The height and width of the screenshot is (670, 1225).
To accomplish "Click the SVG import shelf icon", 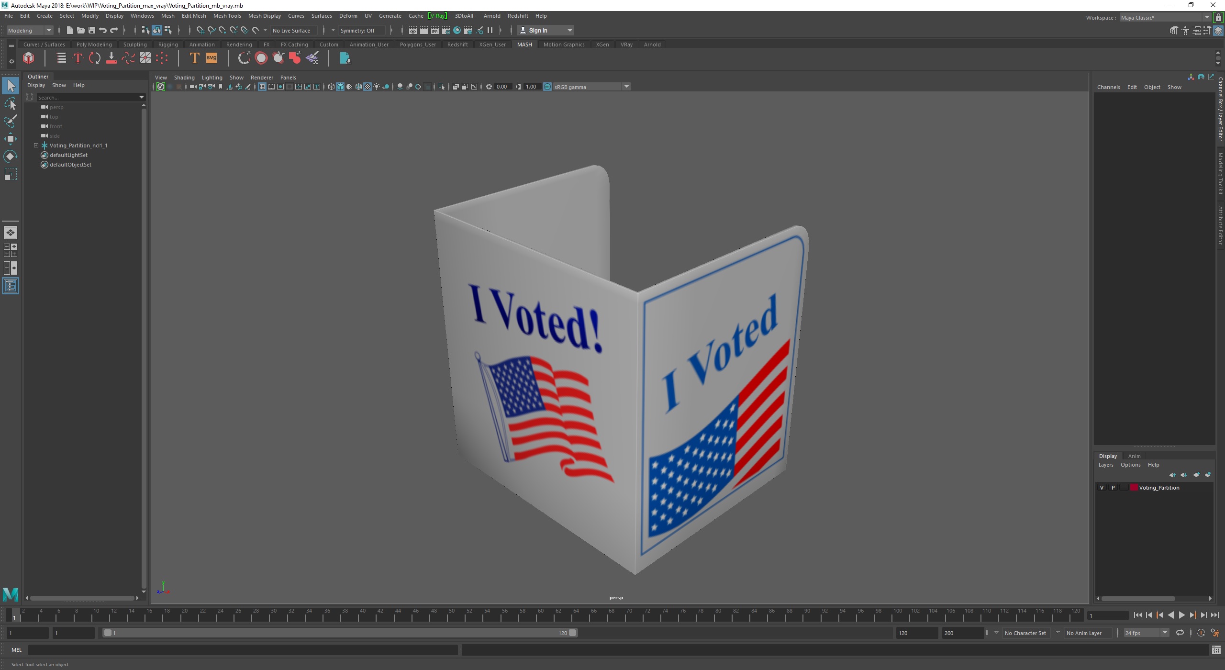I will tap(212, 58).
